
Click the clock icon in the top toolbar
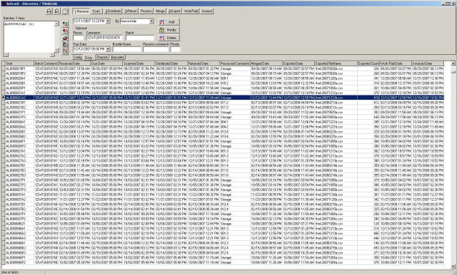pos(65,11)
